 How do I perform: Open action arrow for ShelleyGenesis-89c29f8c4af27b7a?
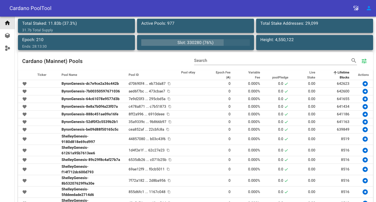(x=365, y=160)
